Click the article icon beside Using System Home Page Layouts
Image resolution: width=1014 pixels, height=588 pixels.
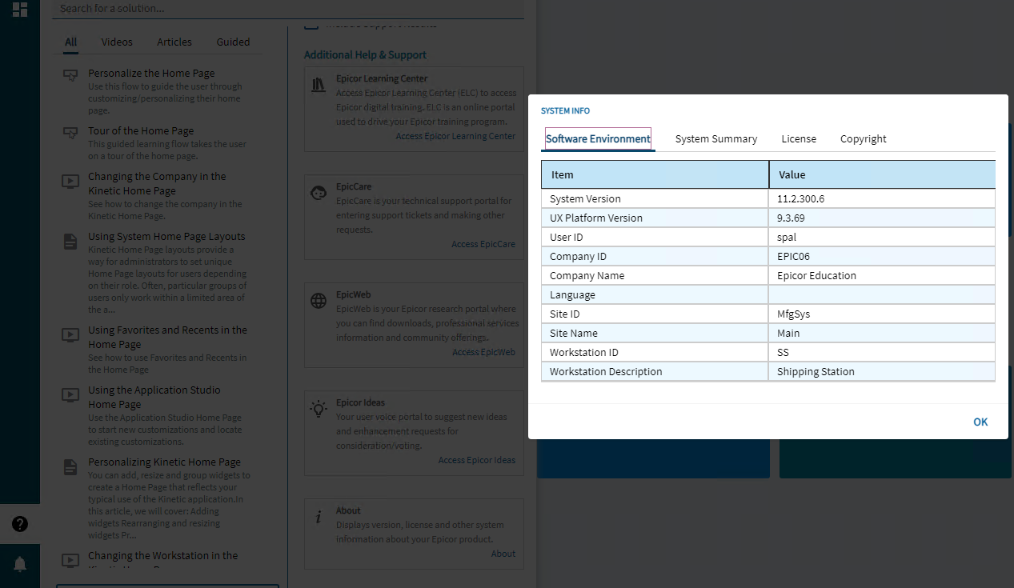click(70, 242)
